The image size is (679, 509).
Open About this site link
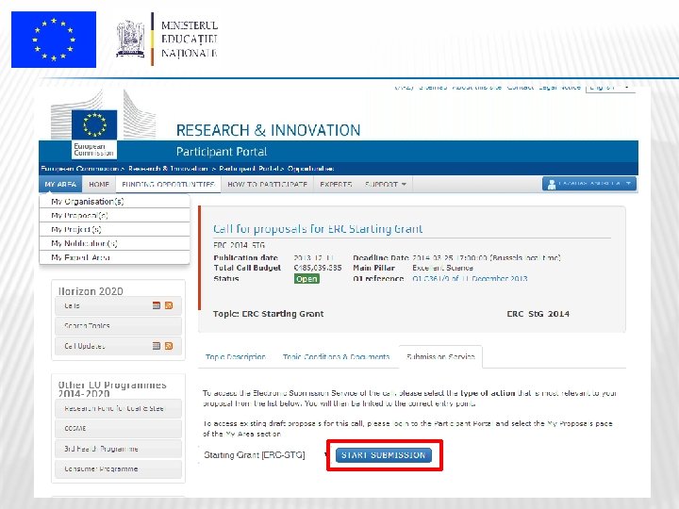click(476, 88)
